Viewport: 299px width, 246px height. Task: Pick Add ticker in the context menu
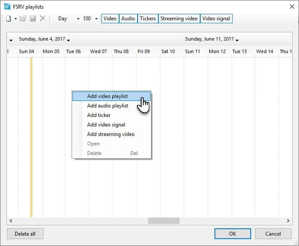tap(99, 115)
